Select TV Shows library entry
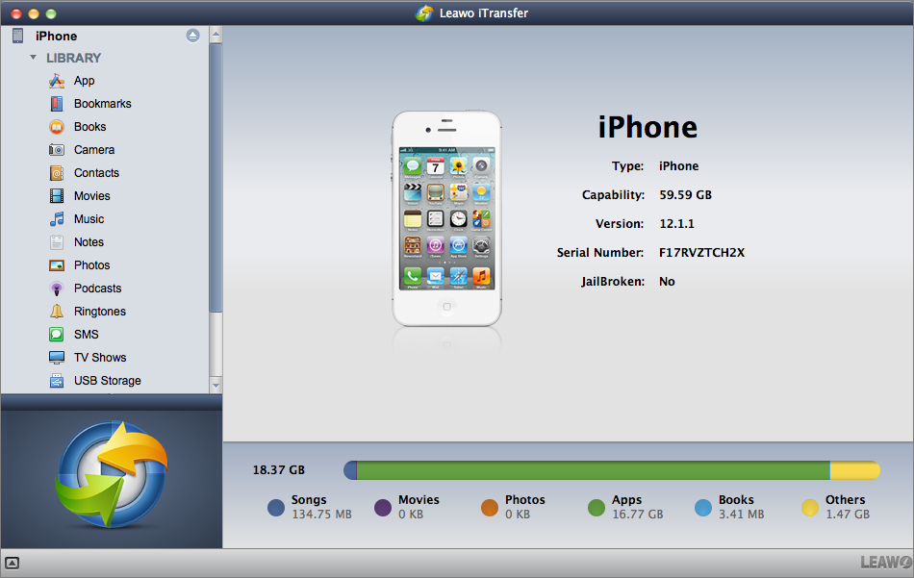Image resolution: width=914 pixels, height=578 pixels. click(99, 358)
